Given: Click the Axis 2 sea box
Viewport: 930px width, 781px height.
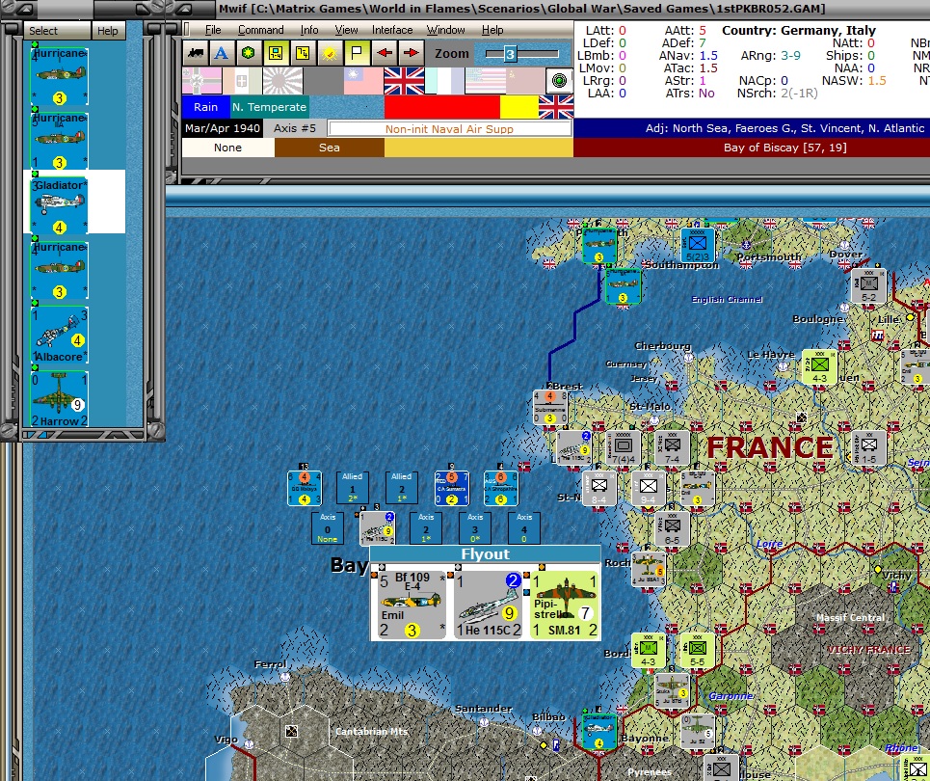Looking at the screenshot, I should [x=426, y=528].
